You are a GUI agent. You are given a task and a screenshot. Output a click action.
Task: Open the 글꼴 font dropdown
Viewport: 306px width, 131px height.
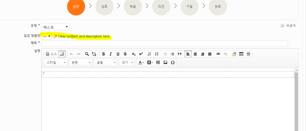[106, 62]
